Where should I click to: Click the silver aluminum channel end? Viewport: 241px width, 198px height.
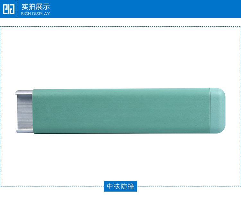point(24,111)
